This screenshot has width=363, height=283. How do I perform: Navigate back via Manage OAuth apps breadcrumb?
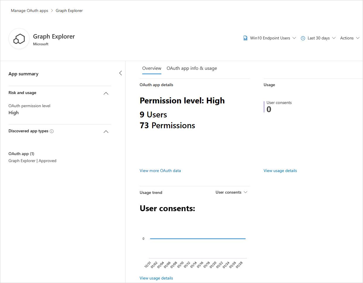[29, 11]
